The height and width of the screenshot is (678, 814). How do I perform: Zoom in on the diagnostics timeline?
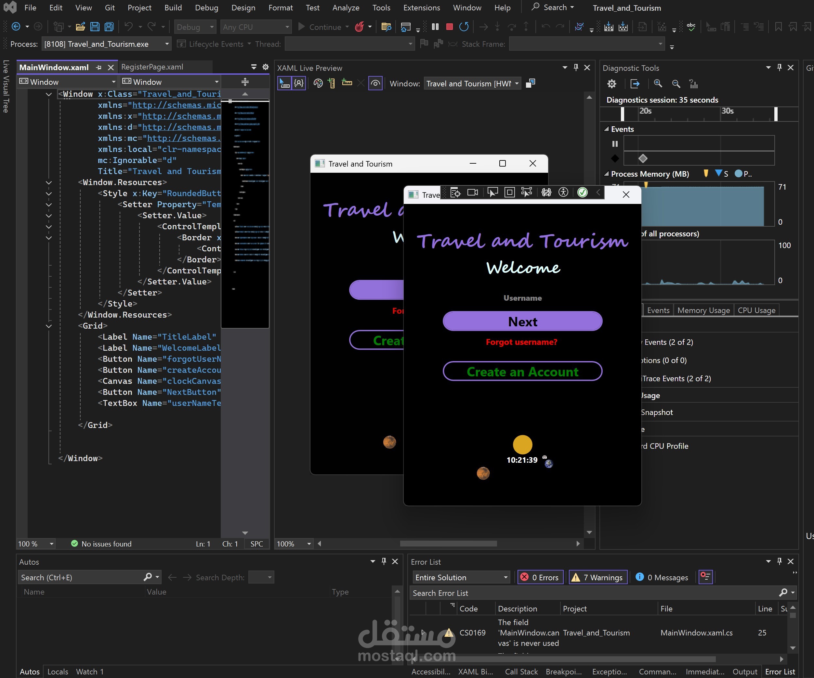[658, 84]
